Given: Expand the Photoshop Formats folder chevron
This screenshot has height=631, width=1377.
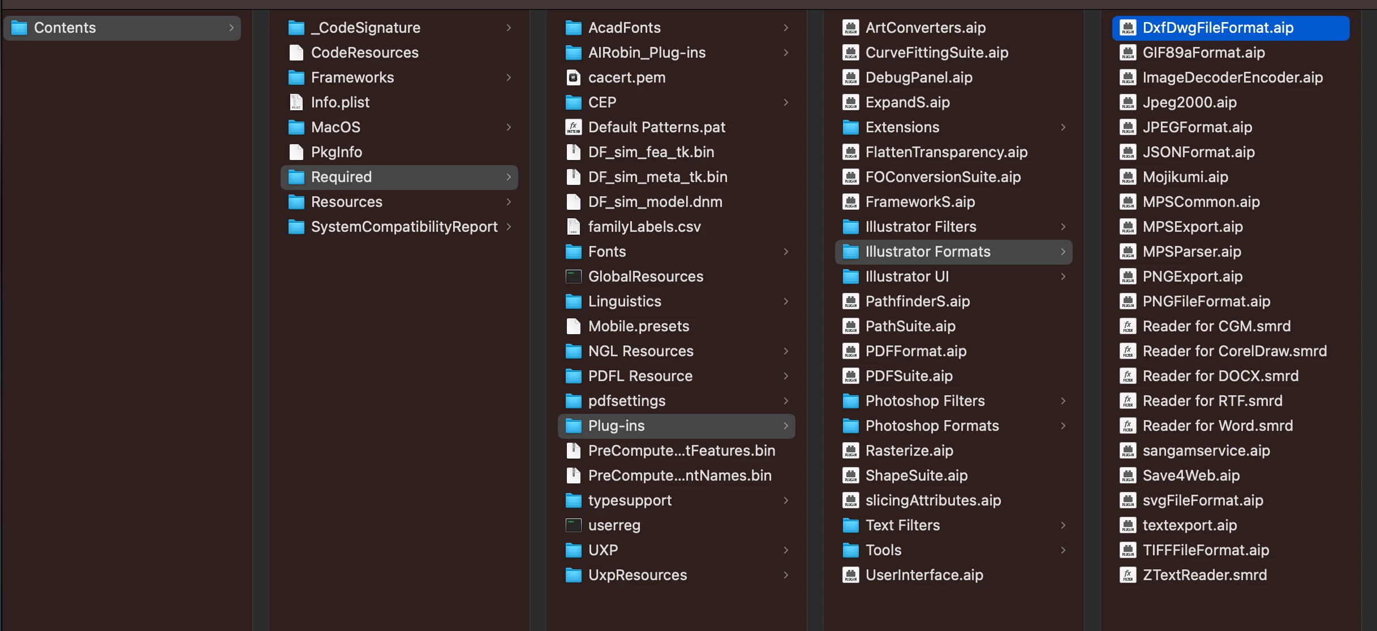Looking at the screenshot, I should pos(1063,426).
